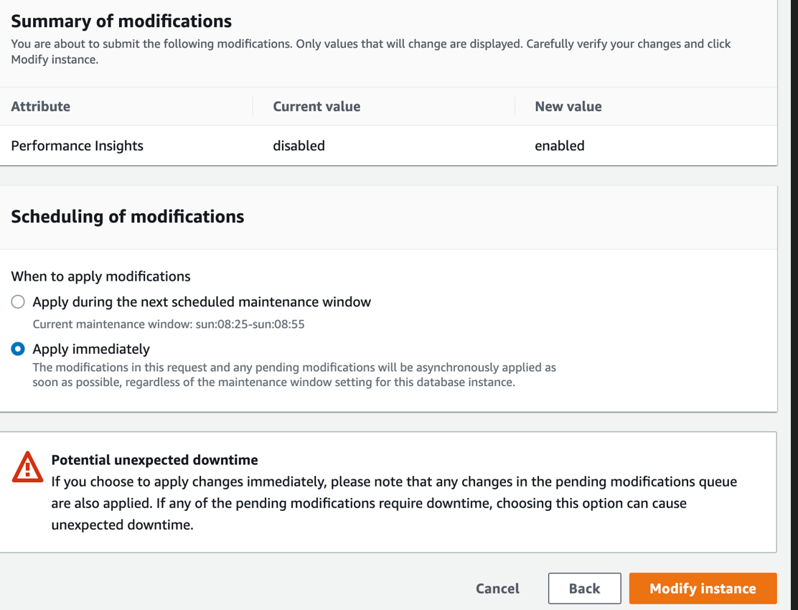Click the current maintenance window time text
Image resolution: width=798 pixels, height=610 pixels.
coord(169,324)
